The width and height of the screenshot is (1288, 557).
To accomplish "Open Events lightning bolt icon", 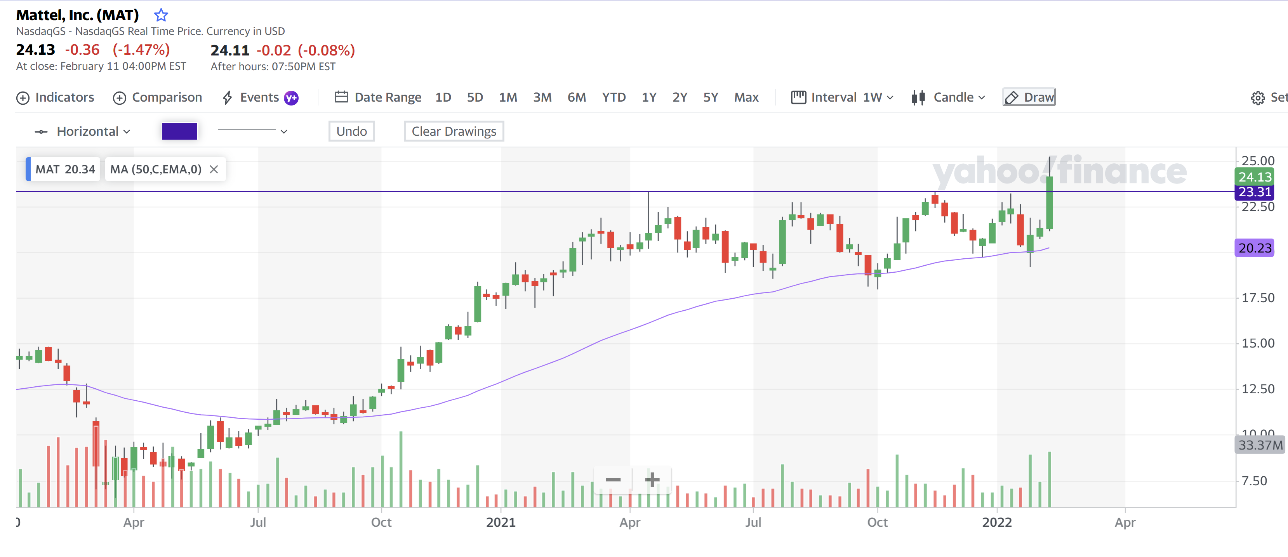I will (228, 97).
